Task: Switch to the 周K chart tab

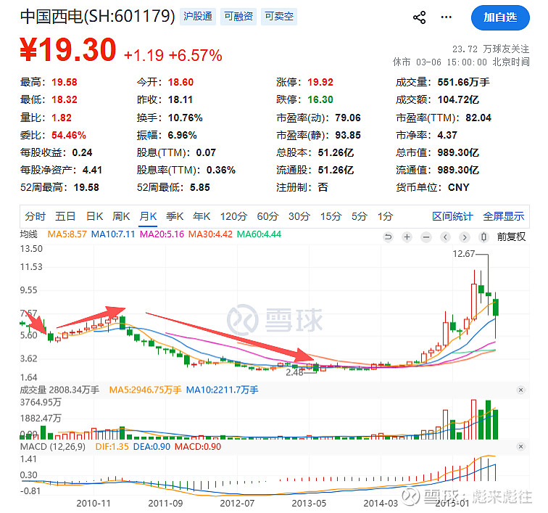Action: [x=121, y=216]
